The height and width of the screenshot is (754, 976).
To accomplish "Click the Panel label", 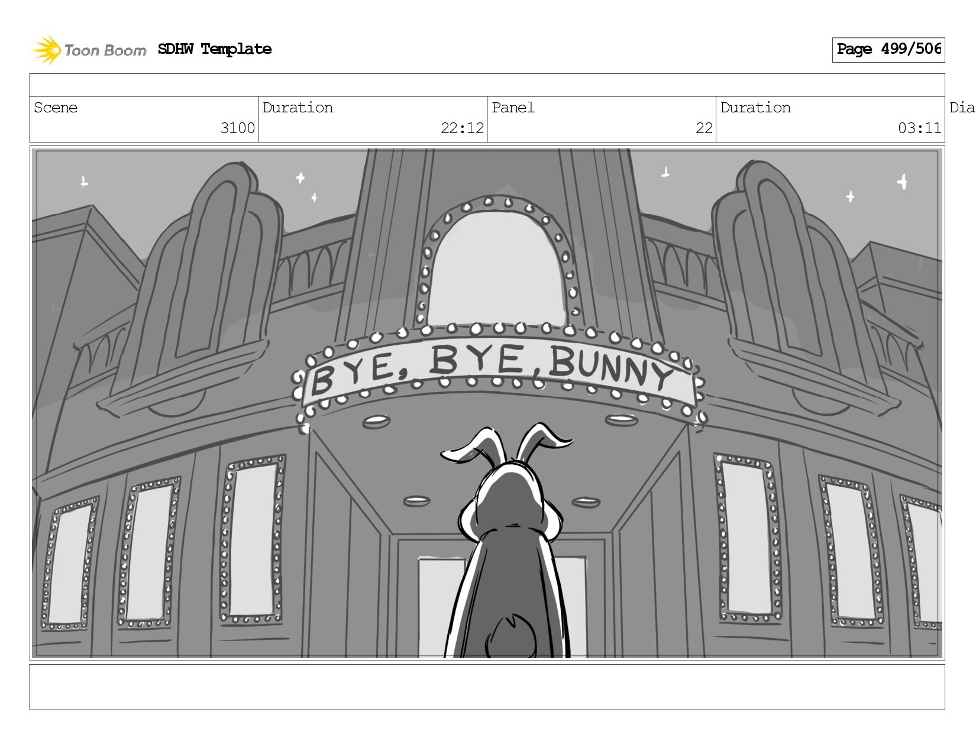I will click(x=513, y=108).
